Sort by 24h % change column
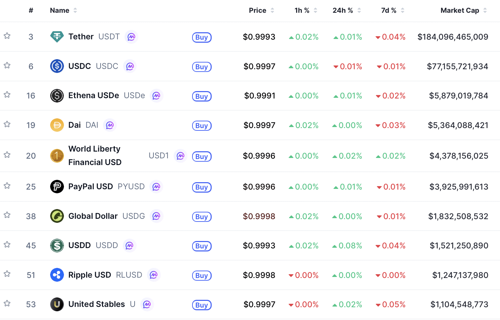Screen dimensions: 500x320 pyautogui.click(x=343, y=10)
